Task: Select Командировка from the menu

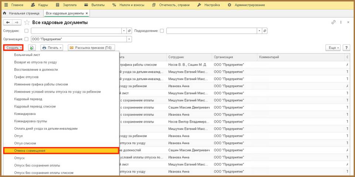Action: (61, 114)
